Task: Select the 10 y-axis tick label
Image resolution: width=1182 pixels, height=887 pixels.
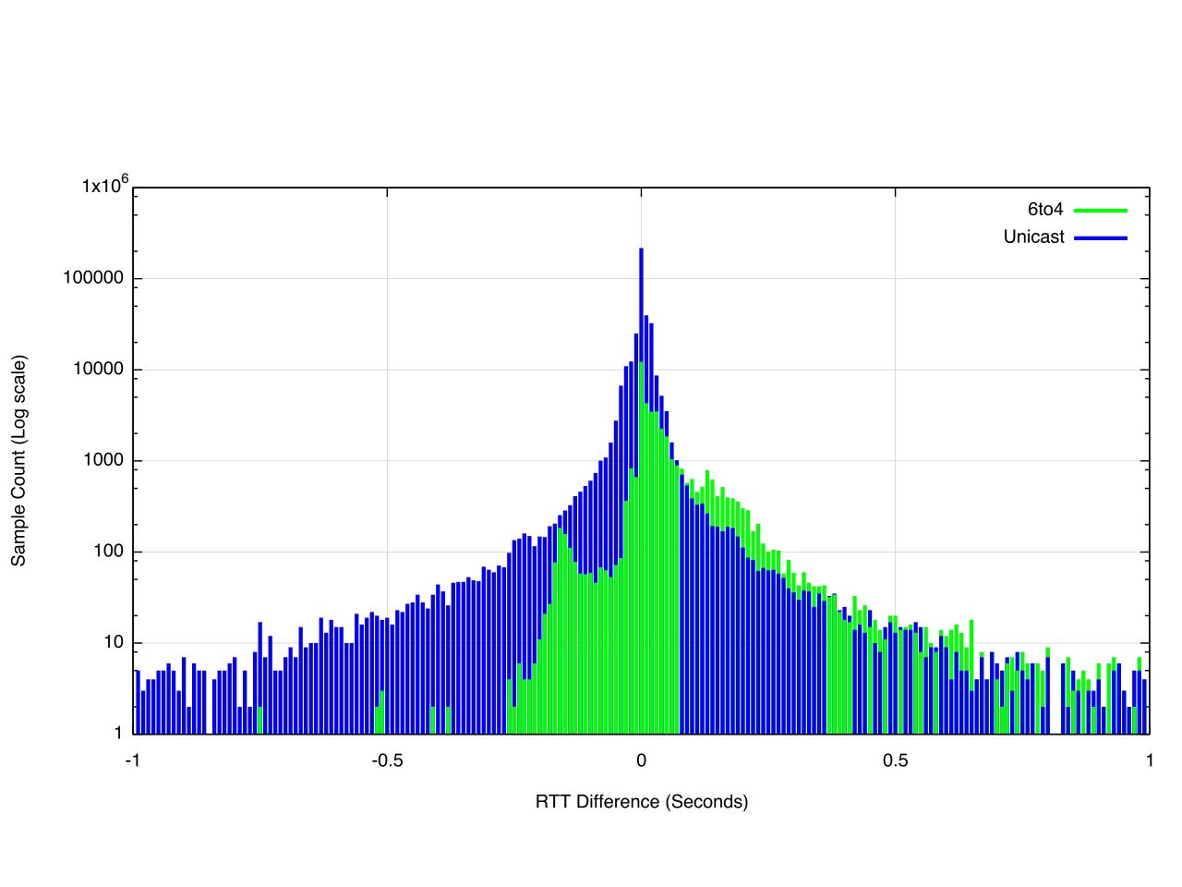Action: [x=113, y=642]
